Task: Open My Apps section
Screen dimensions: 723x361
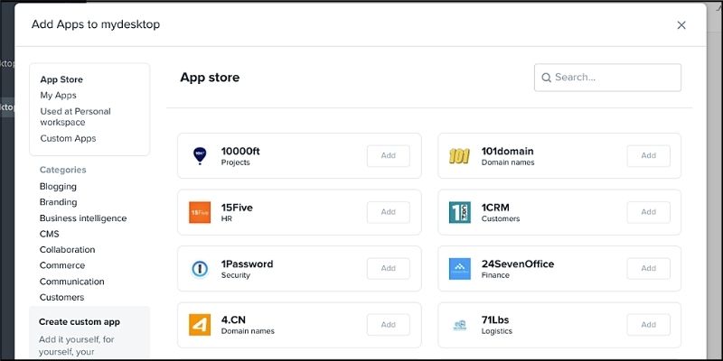Action: coord(58,96)
